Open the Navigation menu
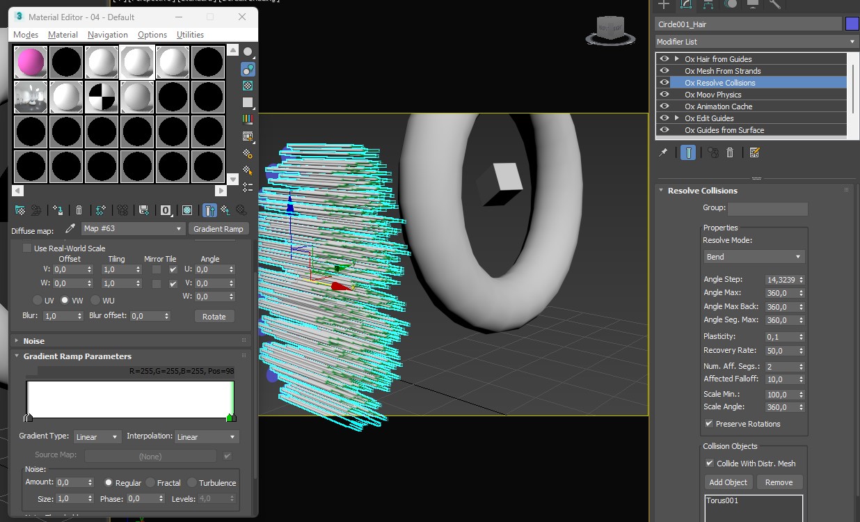This screenshot has width=860, height=522. pyautogui.click(x=107, y=35)
